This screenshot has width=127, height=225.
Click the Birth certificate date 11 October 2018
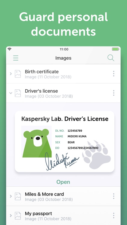pyautogui.click(x=48, y=77)
